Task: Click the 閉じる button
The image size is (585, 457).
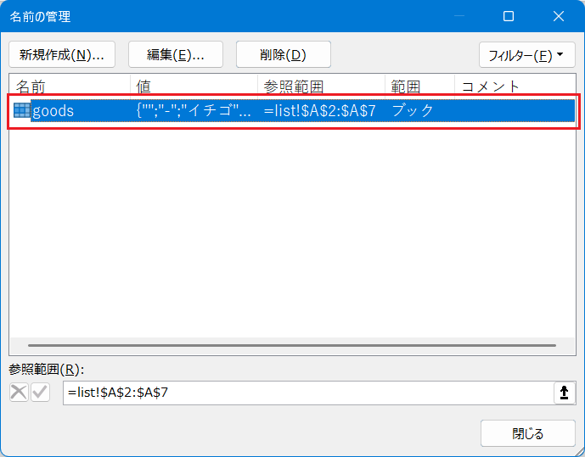Action: point(527,433)
